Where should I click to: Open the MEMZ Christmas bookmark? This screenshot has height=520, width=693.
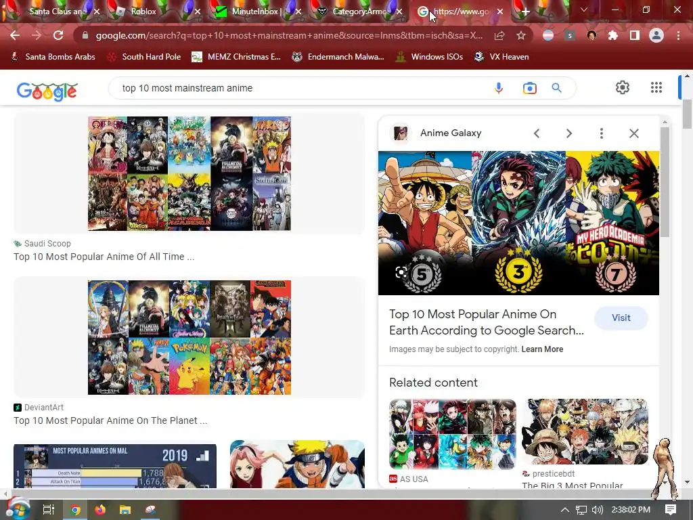click(x=236, y=57)
